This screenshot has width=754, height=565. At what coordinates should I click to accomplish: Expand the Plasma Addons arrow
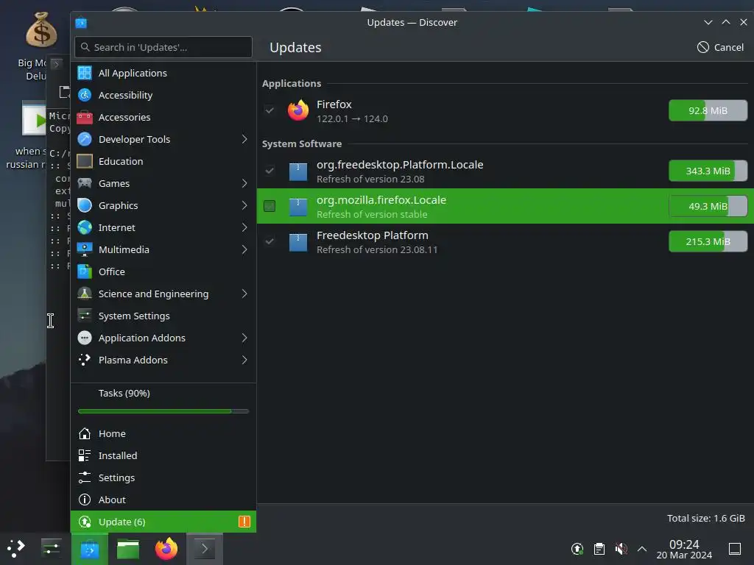244,360
